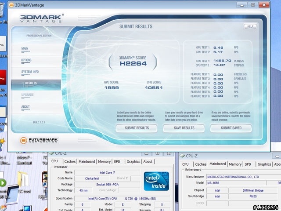The image size is (281, 211).
Task: Open Memory tab in left CPU-Z window
Action: pyautogui.click(x=104, y=161)
